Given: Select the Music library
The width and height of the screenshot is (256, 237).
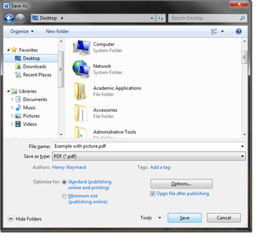Looking at the screenshot, I should tap(29, 107).
